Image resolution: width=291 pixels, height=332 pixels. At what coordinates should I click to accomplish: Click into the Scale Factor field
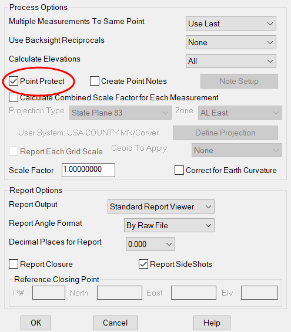click(x=89, y=170)
